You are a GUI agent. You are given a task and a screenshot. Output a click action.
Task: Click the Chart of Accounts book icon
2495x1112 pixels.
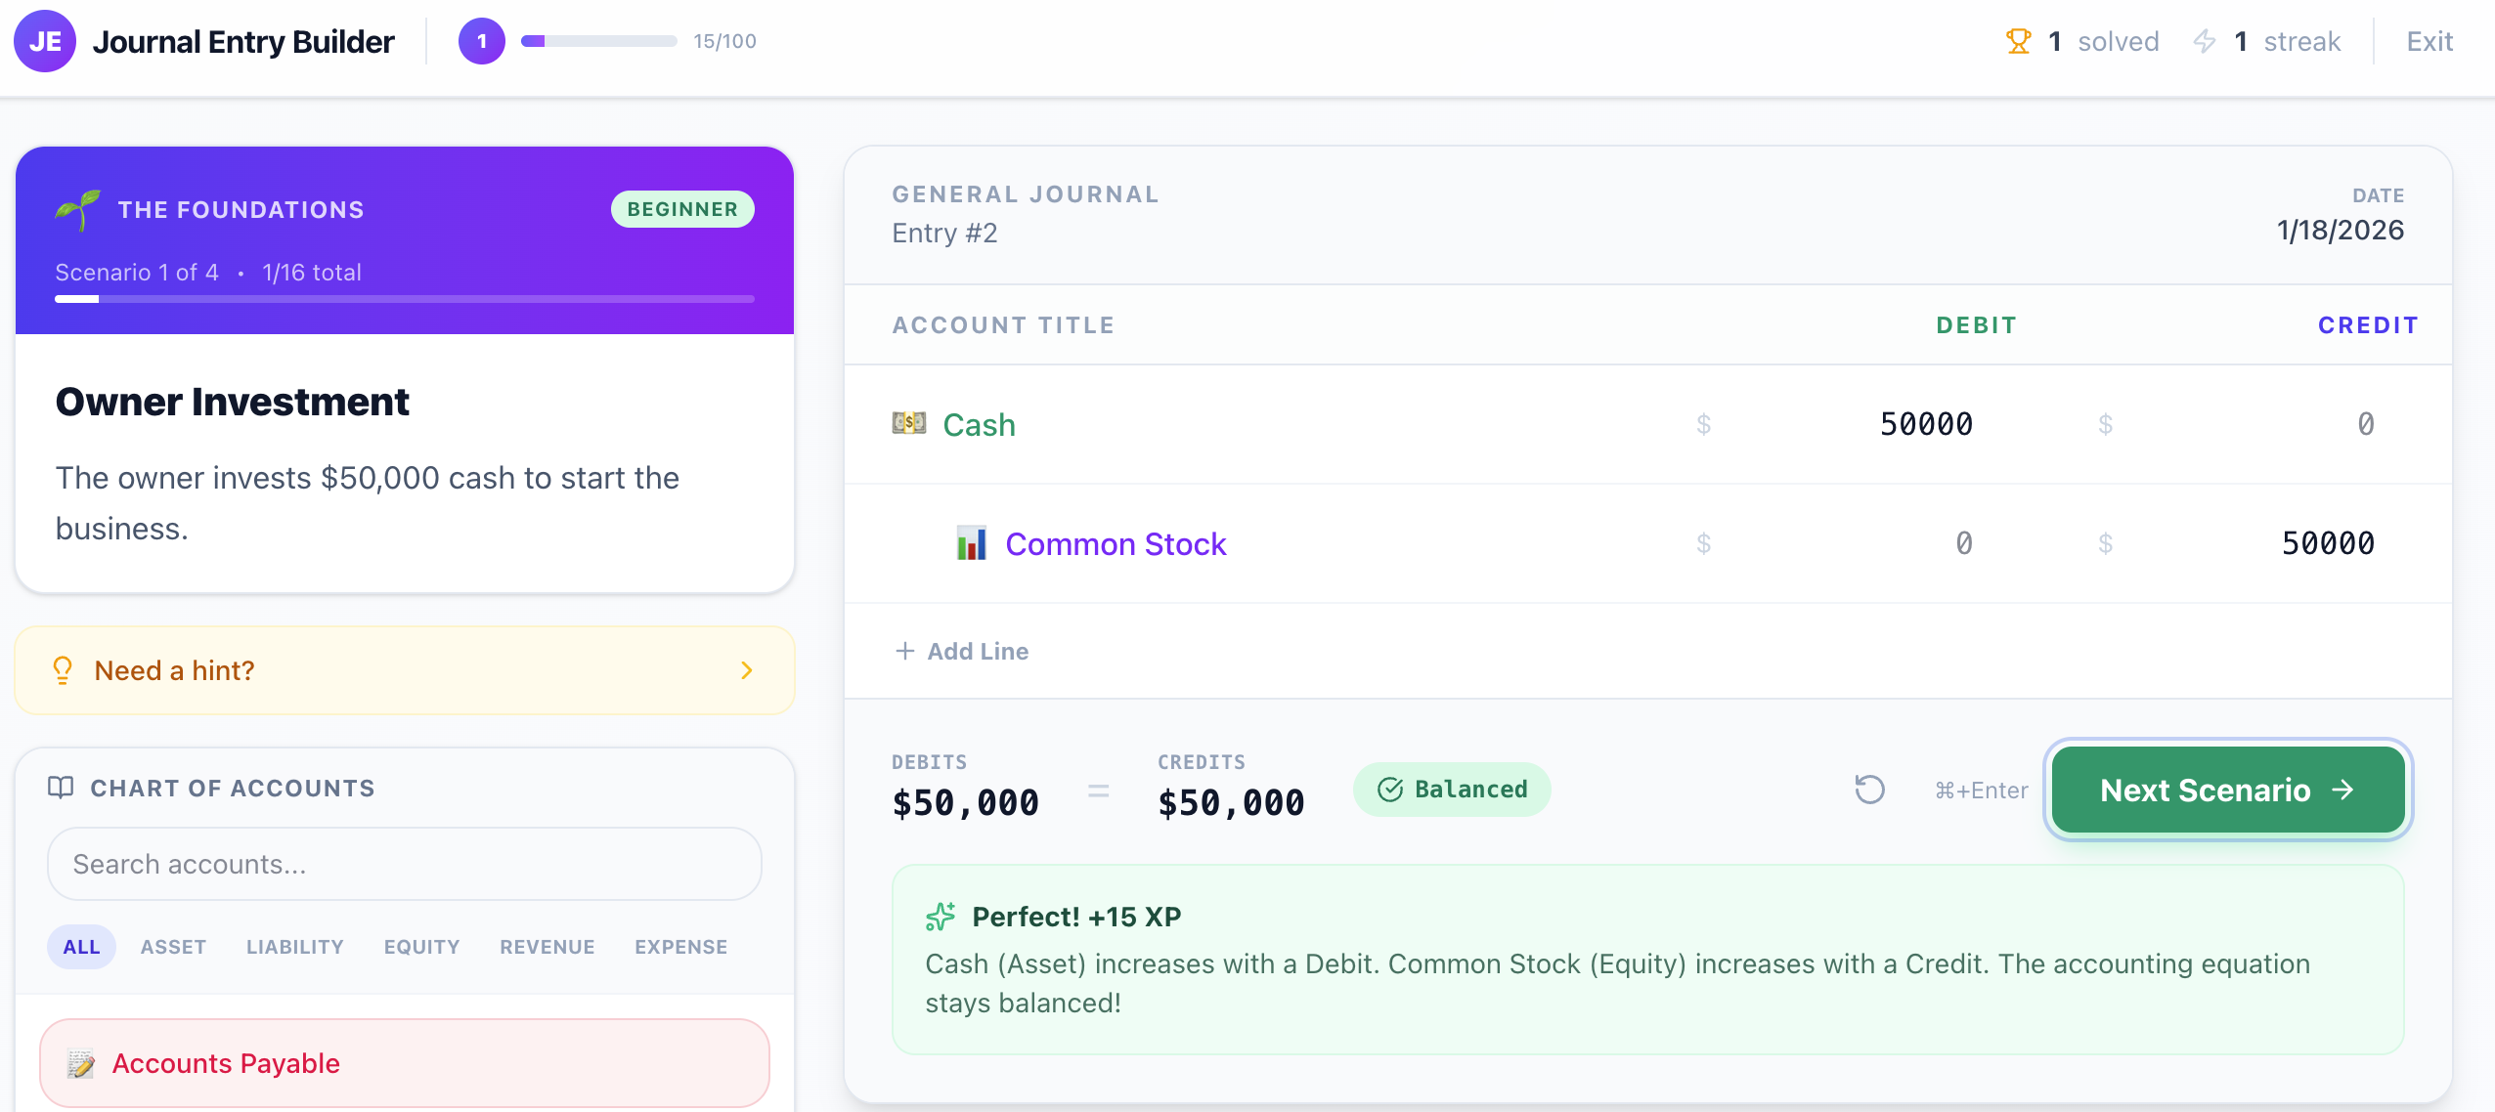(x=61, y=788)
